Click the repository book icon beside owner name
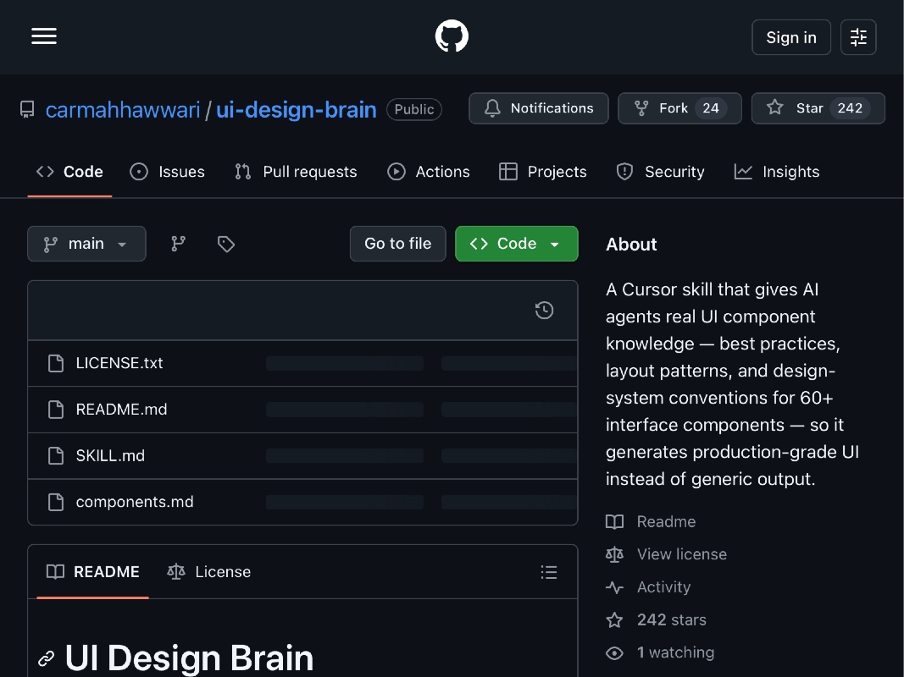The width and height of the screenshot is (904, 677). 27,109
